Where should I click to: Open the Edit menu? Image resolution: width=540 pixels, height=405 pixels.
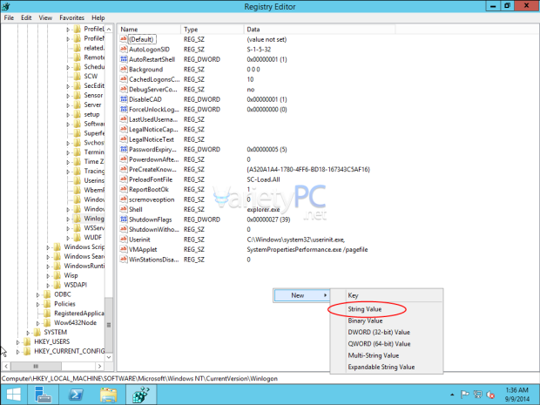[x=26, y=18]
